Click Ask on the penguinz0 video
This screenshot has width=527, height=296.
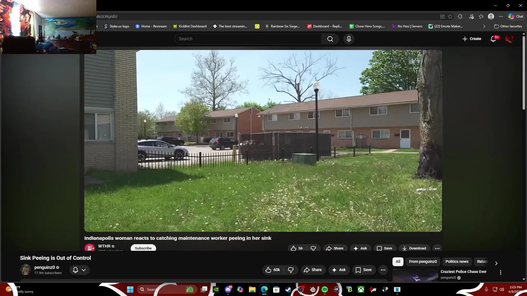click(338, 270)
